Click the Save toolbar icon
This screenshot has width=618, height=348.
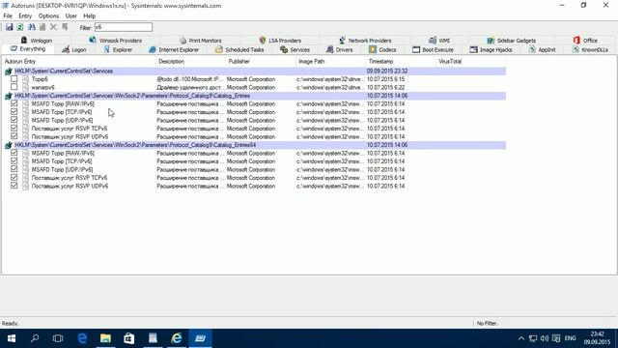[x=9, y=27]
